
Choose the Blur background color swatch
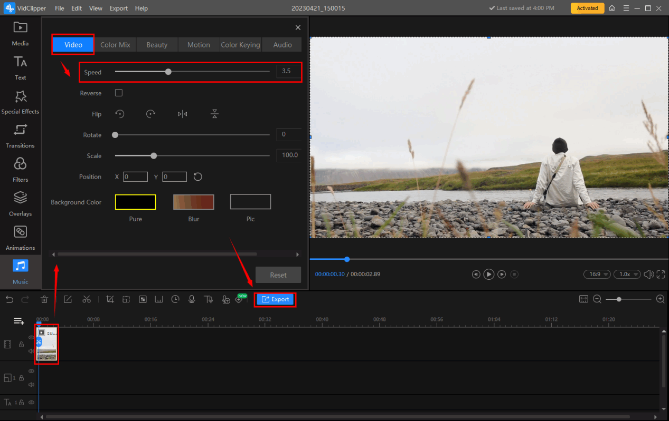193,202
